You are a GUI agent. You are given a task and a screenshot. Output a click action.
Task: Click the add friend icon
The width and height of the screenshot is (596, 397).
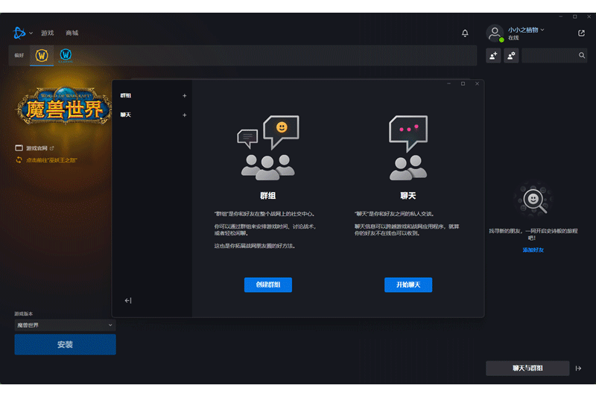493,56
